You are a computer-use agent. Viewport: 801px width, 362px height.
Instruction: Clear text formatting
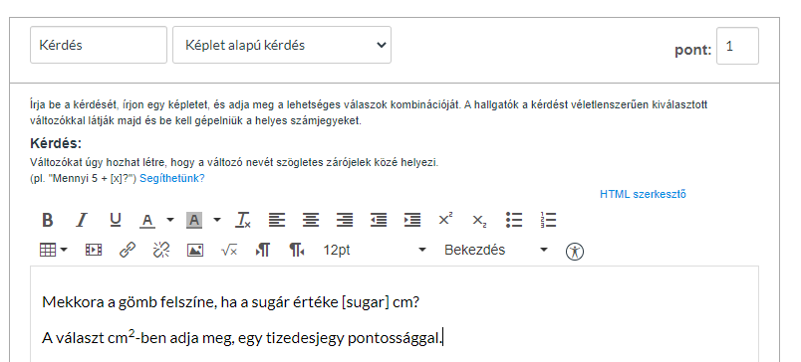(243, 220)
